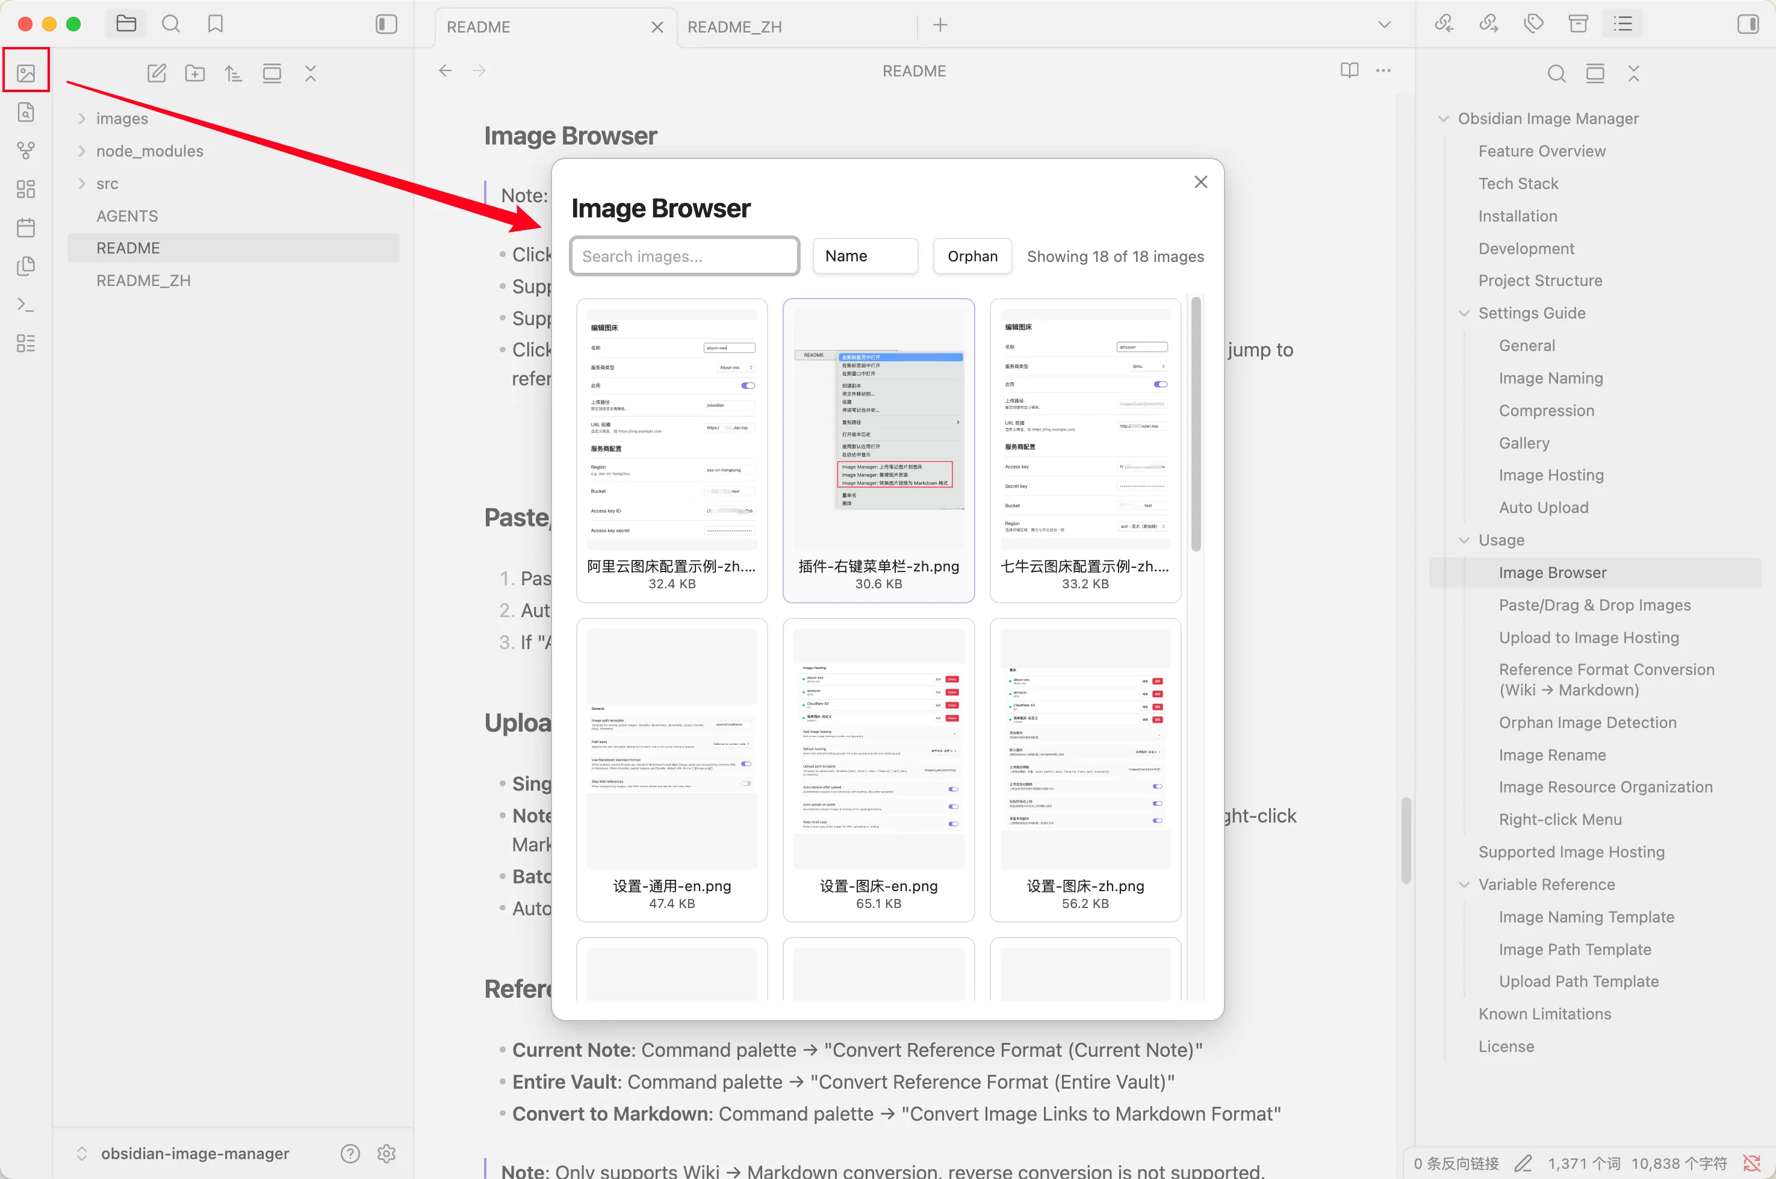Image resolution: width=1776 pixels, height=1179 pixels.
Task: Click the file search ribbon icon
Action: tap(26, 112)
